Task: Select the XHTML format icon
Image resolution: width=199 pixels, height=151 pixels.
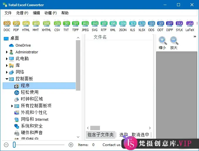Action: [46, 26]
